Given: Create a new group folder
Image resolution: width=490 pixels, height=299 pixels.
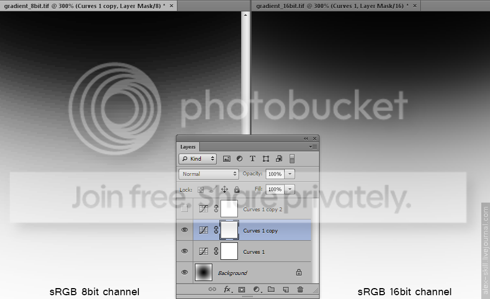Looking at the screenshot, I should click(x=271, y=289).
